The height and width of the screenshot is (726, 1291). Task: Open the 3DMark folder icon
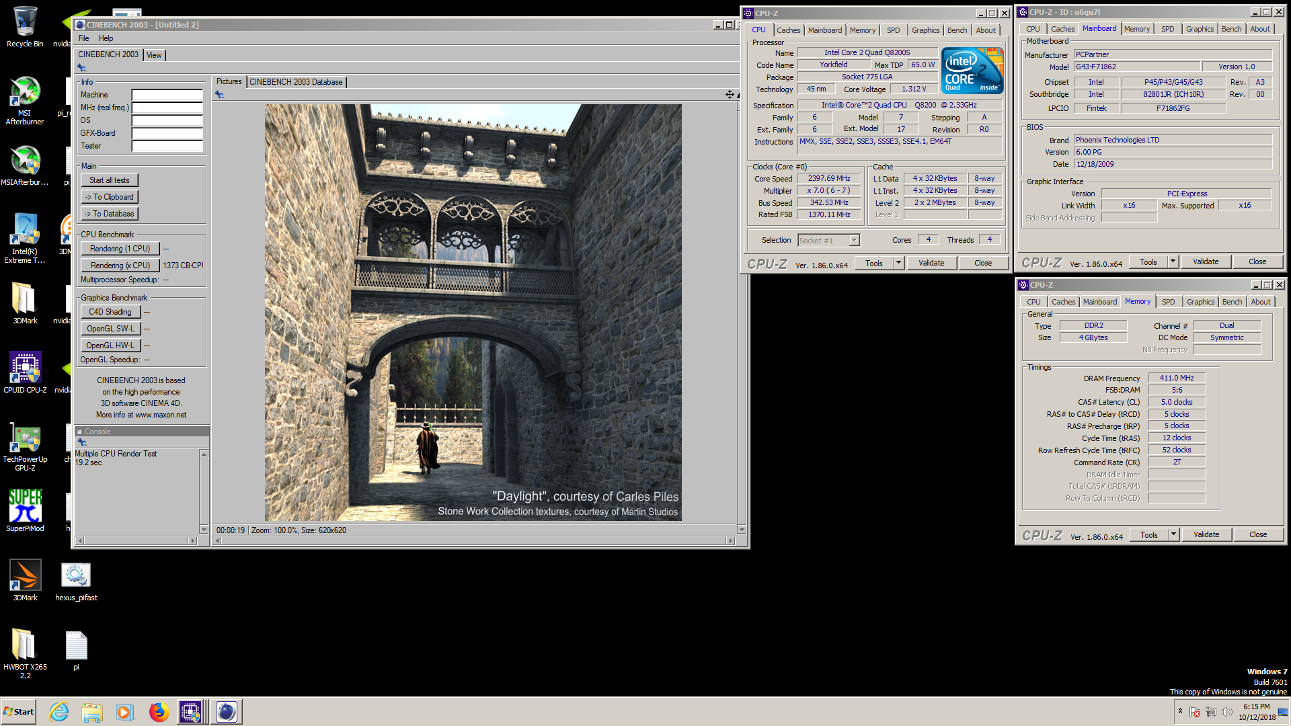click(25, 302)
